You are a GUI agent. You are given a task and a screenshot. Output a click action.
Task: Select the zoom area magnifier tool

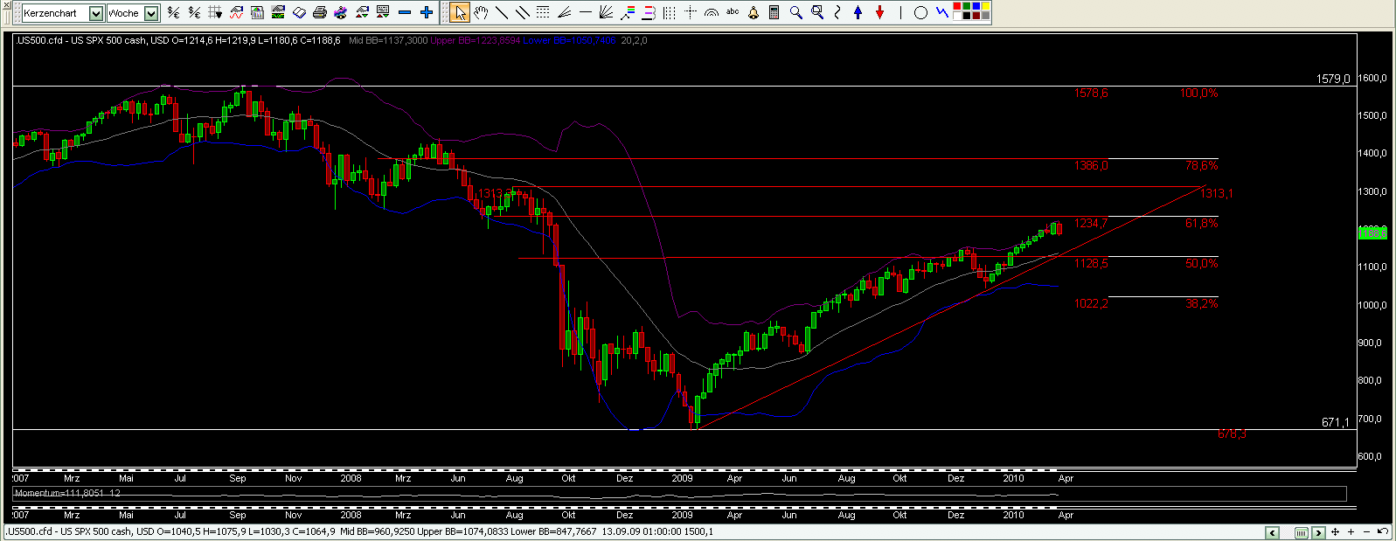coord(817,12)
